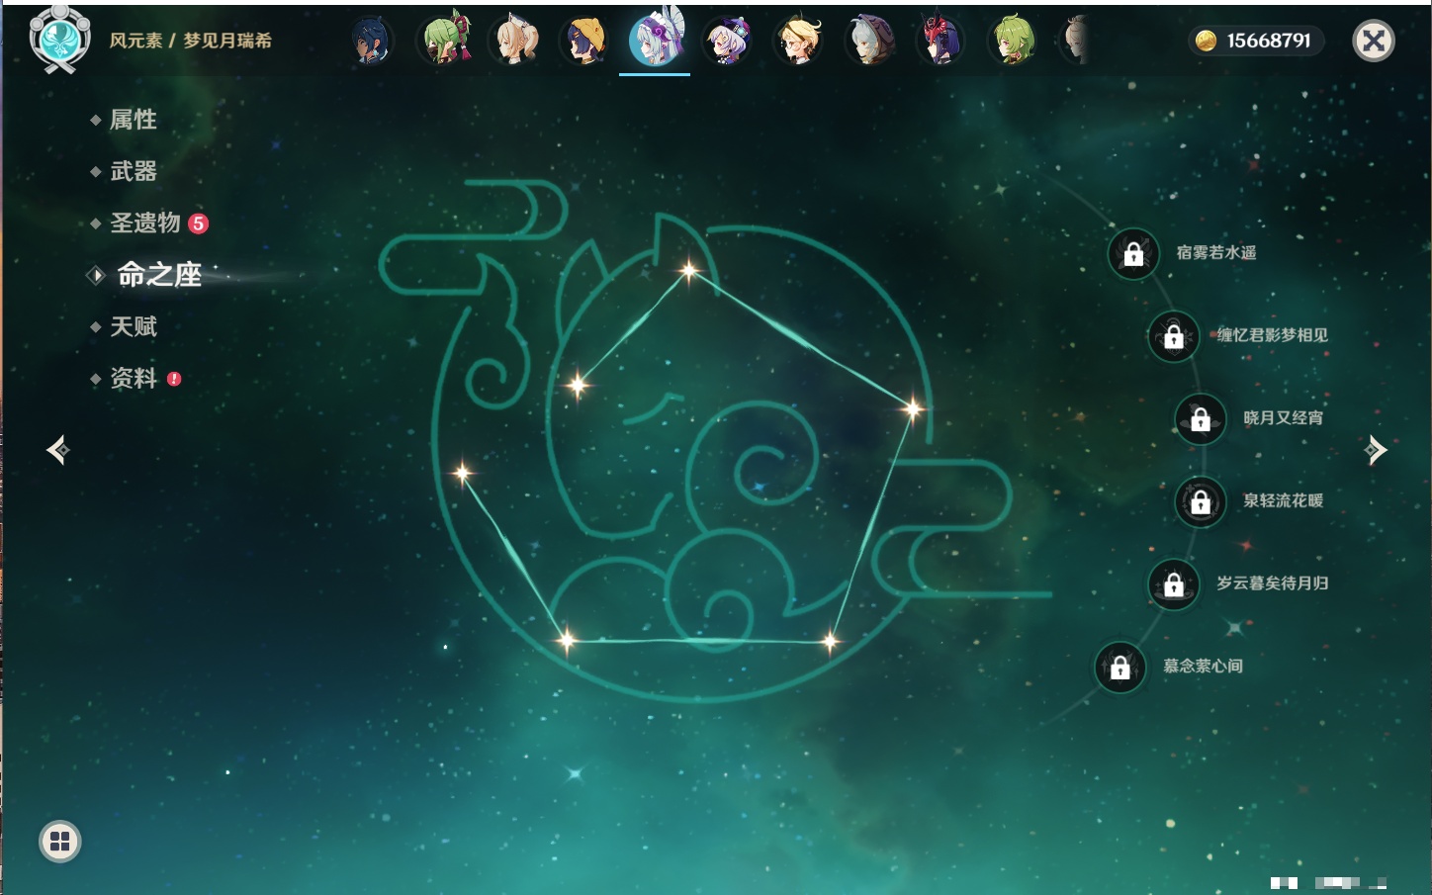Choose the character wearing the yellow hood

584,42
